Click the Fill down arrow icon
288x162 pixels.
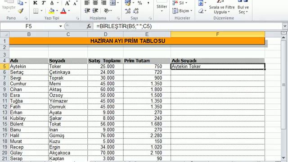click(x=201, y=3)
